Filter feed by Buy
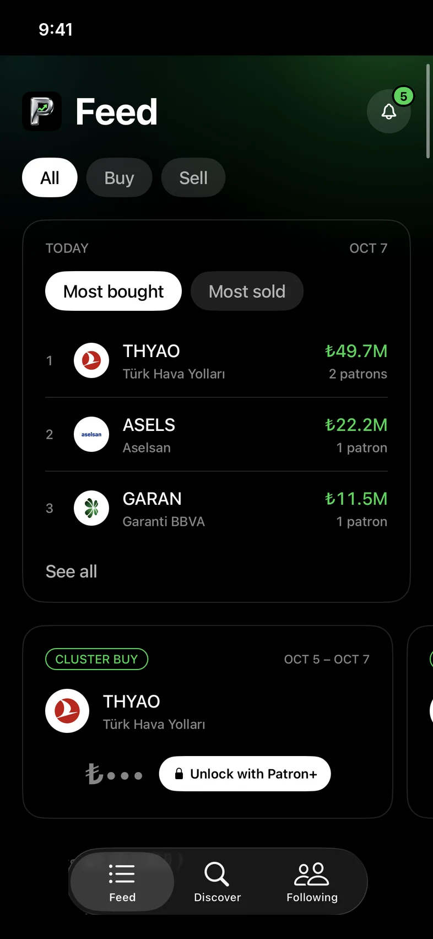This screenshot has width=433, height=939. coord(119,177)
